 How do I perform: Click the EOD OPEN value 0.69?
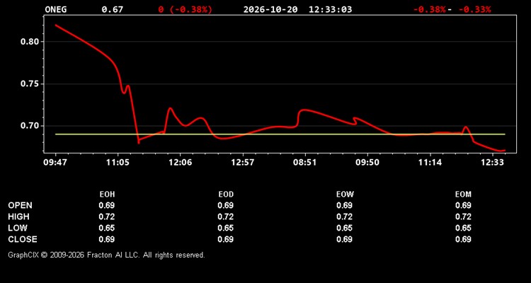click(226, 205)
